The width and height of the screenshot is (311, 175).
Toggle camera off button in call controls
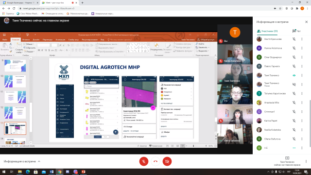(167, 161)
